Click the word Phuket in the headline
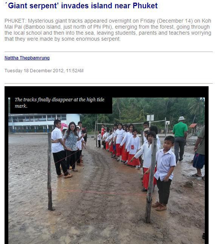Screen dimensions: 215x244 tap(145, 6)
